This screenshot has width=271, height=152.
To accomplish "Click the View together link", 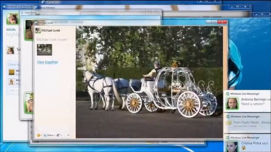I will [x=47, y=62].
